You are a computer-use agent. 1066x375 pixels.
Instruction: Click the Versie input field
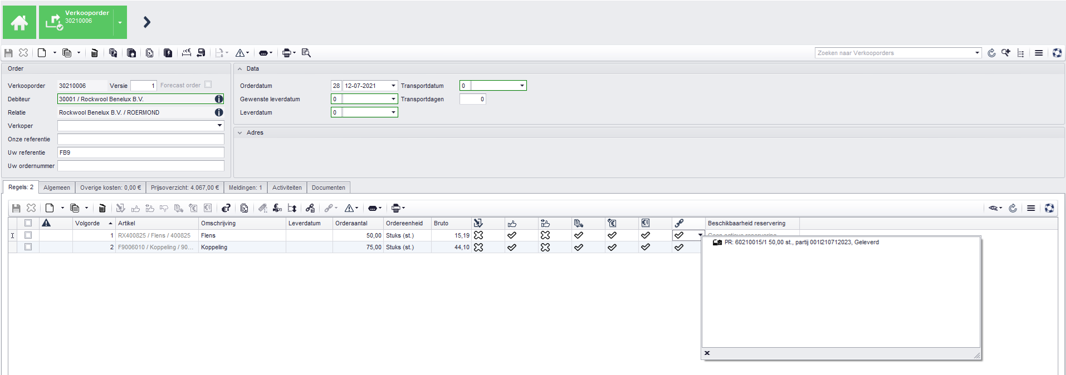tap(144, 86)
